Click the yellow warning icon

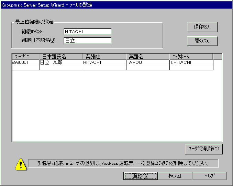pos(21,164)
